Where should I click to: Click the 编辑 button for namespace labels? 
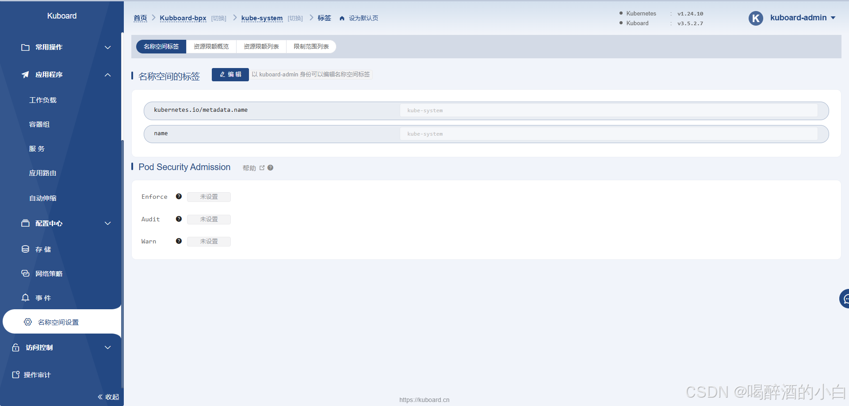coord(230,75)
